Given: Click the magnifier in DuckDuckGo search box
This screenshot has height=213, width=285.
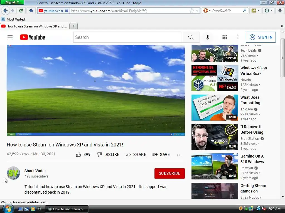Looking at the screenshot, I should point(244,11).
